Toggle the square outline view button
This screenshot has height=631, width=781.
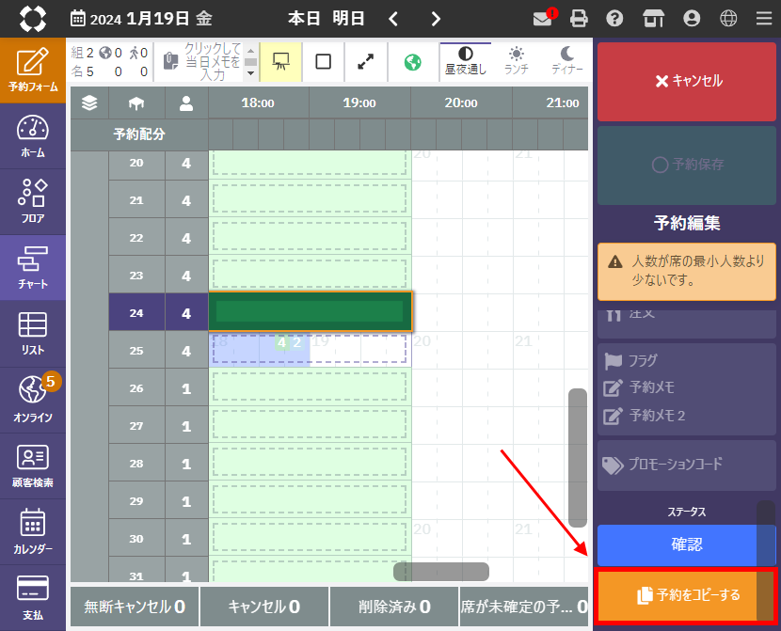pyautogui.click(x=323, y=61)
